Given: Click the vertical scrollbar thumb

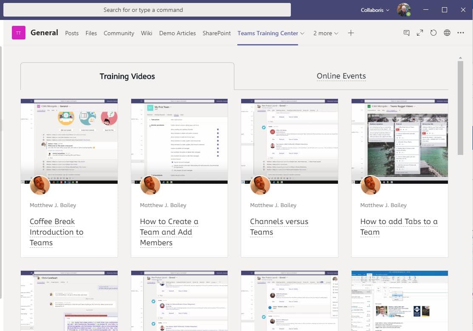Looking at the screenshot, I should click(460, 108).
